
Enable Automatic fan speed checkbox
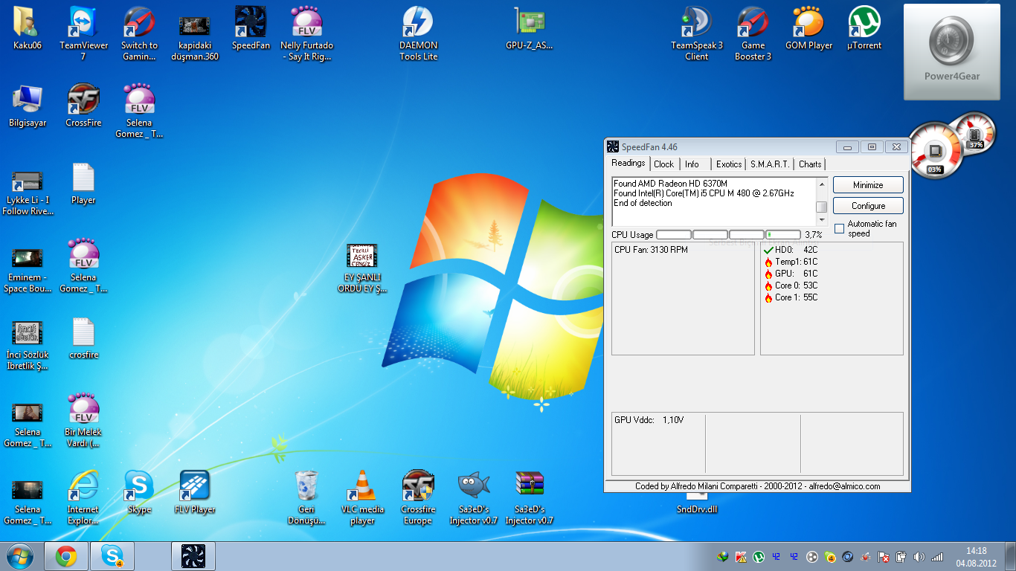point(839,228)
